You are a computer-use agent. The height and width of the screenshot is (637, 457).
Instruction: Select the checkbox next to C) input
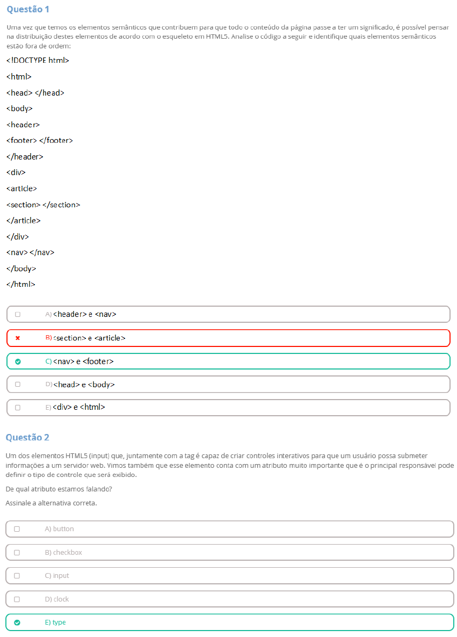[17, 576]
